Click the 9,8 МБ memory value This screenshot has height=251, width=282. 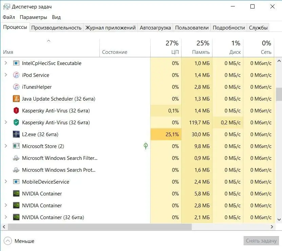(x=202, y=146)
